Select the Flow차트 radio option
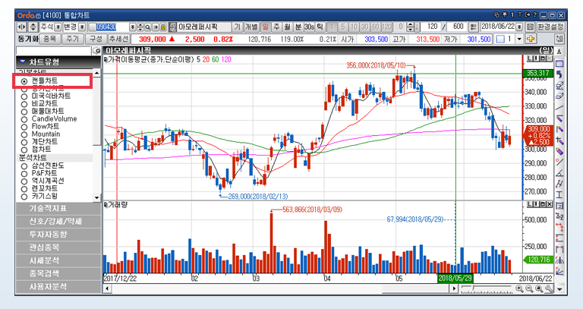Image resolution: width=583 pixels, height=309 pixels. click(x=24, y=127)
